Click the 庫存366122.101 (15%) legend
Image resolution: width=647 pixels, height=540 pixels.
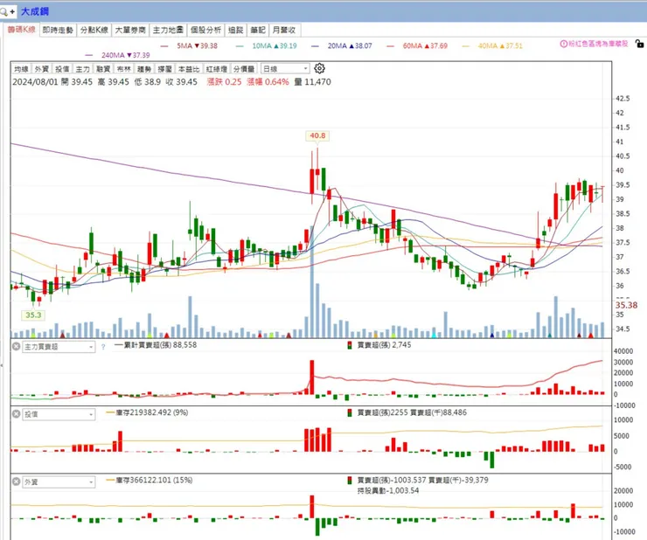tap(150, 481)
